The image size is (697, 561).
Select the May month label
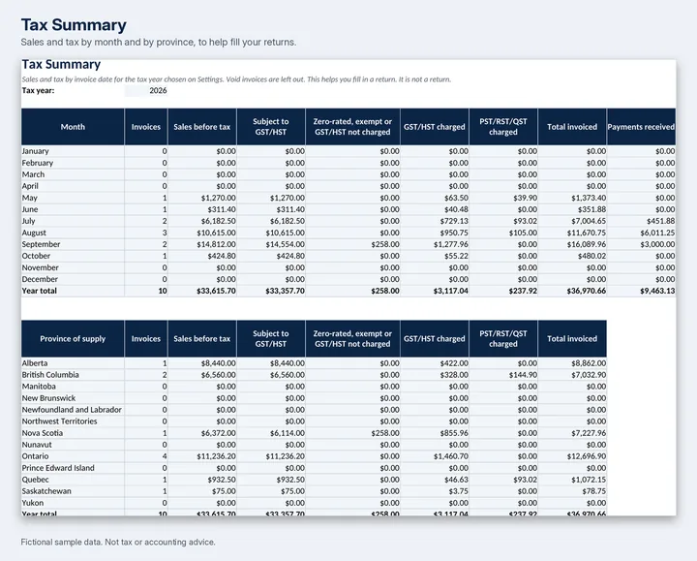click(30, 198)
